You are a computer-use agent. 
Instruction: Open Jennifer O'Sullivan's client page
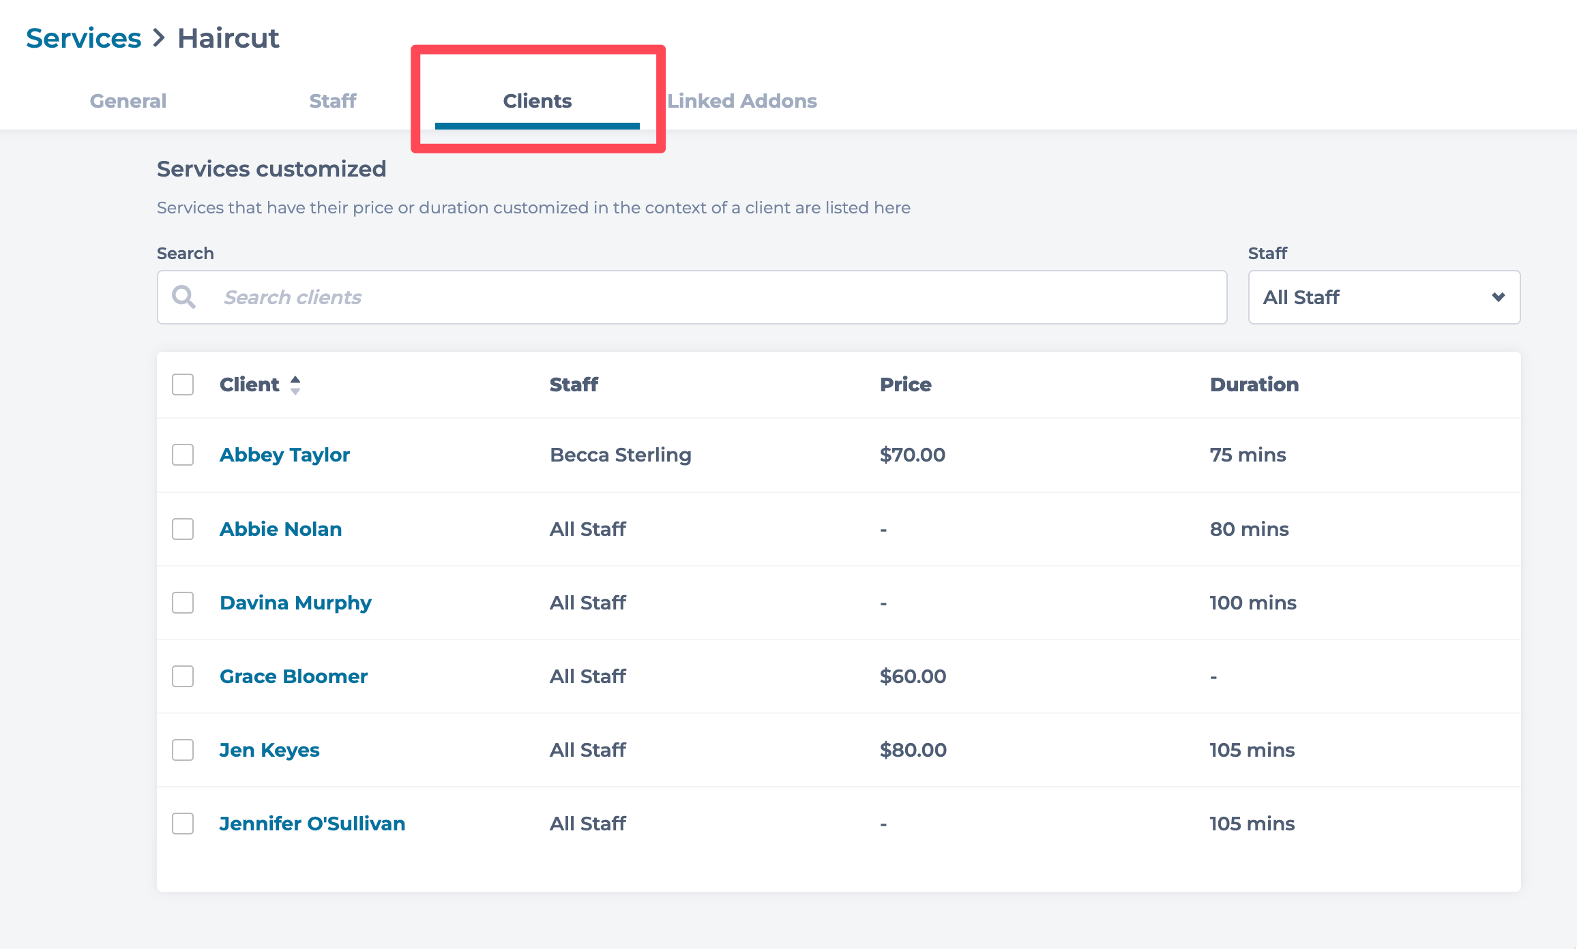point(312,824)
